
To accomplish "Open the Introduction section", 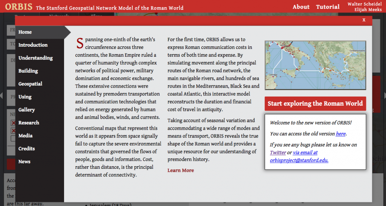I will [x=33, y=45].
